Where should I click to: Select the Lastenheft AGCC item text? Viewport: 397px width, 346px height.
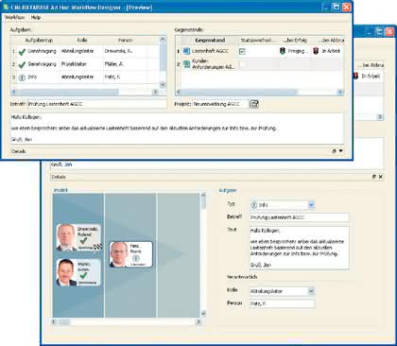tap(210, 51)
